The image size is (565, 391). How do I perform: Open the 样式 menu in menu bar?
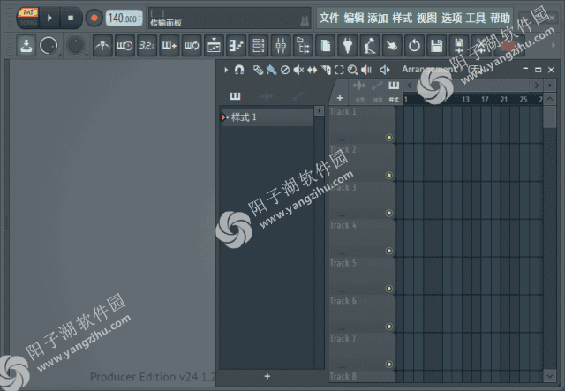(x=402, y=18)
